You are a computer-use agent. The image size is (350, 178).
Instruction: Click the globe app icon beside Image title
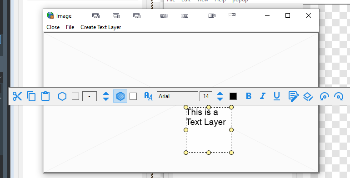tap(50, 15)
